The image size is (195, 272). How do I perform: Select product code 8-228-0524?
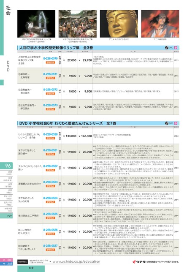[x=51, y=198]
